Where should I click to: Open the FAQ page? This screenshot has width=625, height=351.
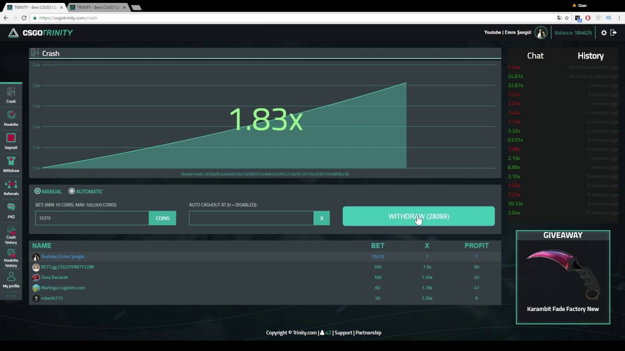click(x=11, y=211)
